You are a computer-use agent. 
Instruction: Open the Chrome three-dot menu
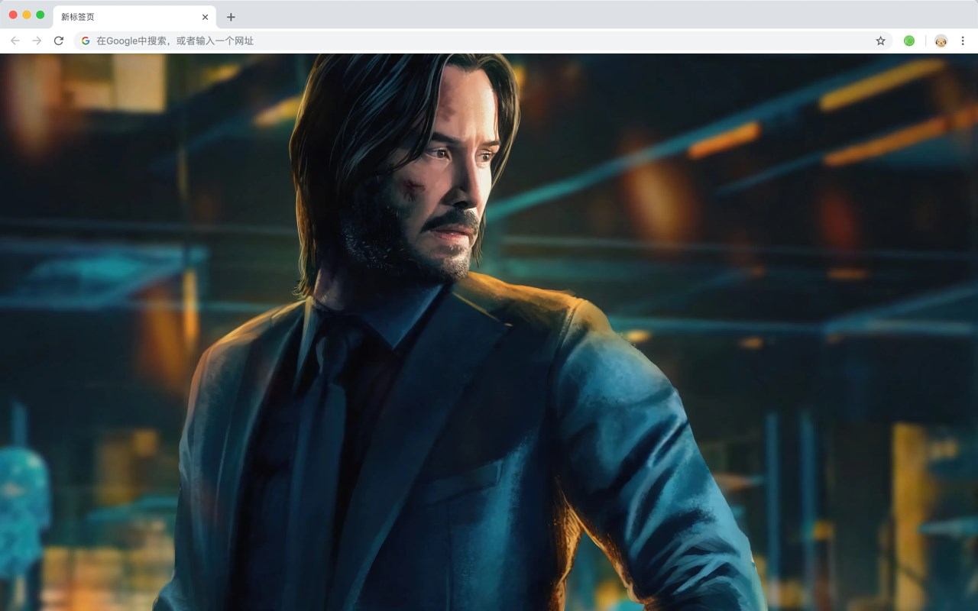pos(963,40)
